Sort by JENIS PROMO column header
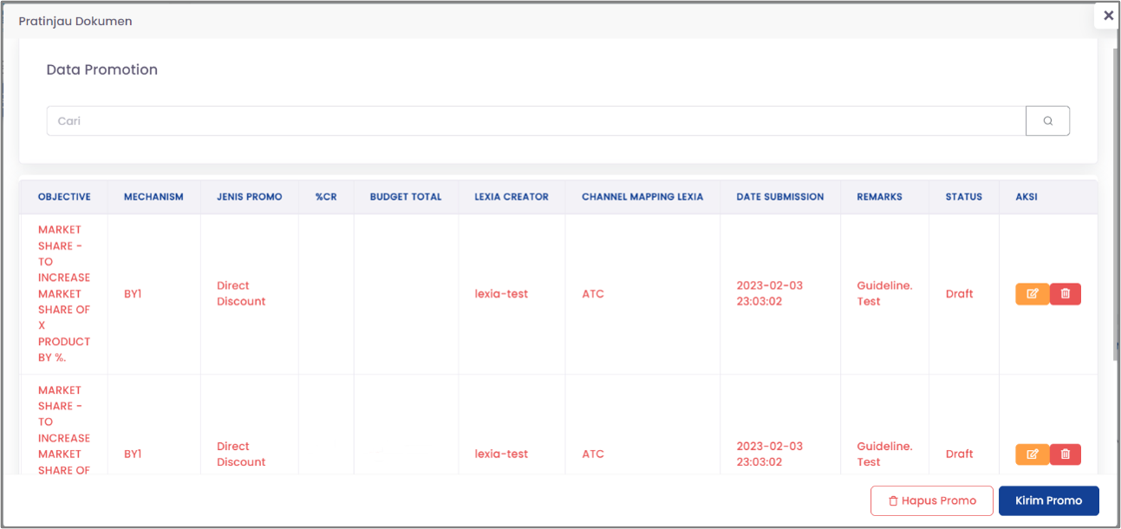 pos(250,197)
